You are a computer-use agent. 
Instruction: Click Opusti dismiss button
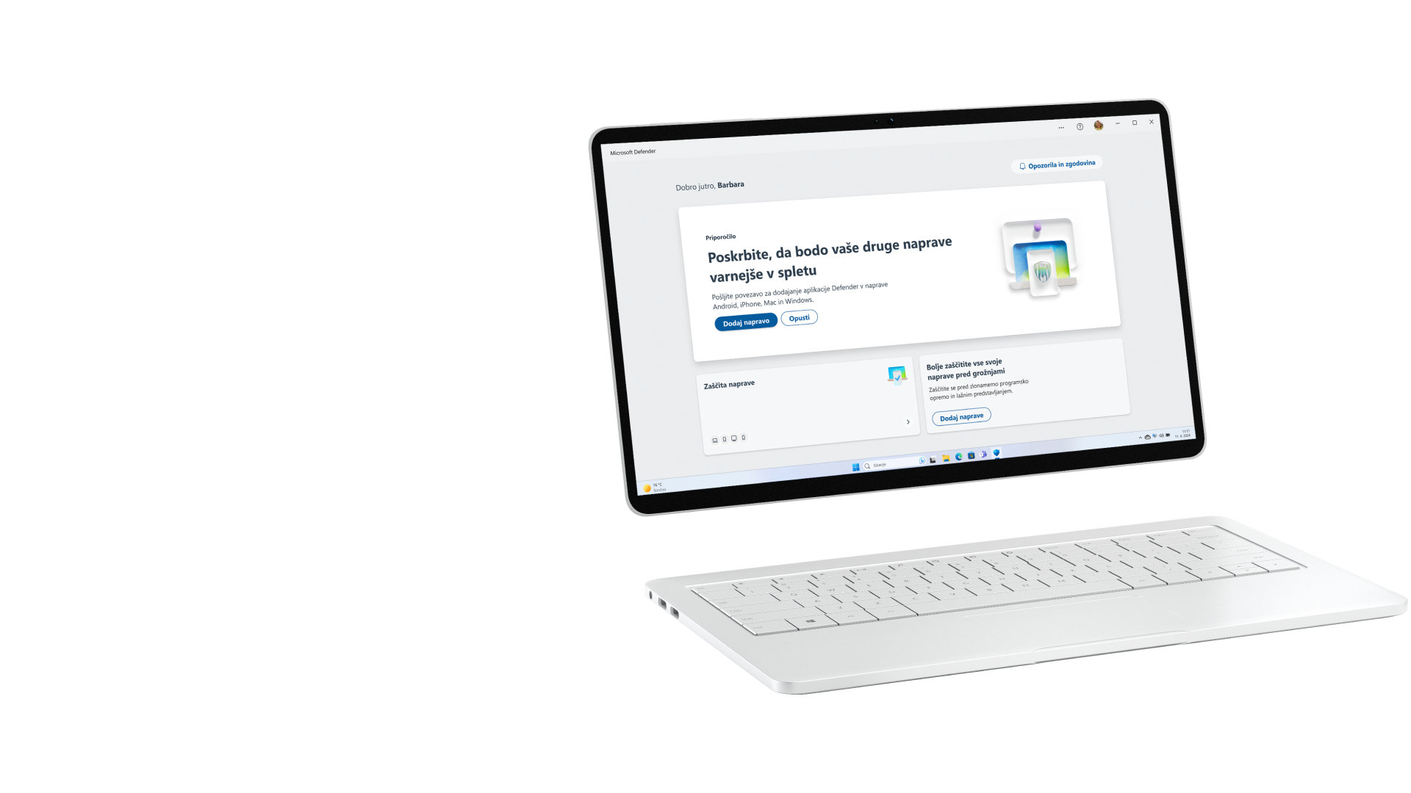(x=799, y=318)
